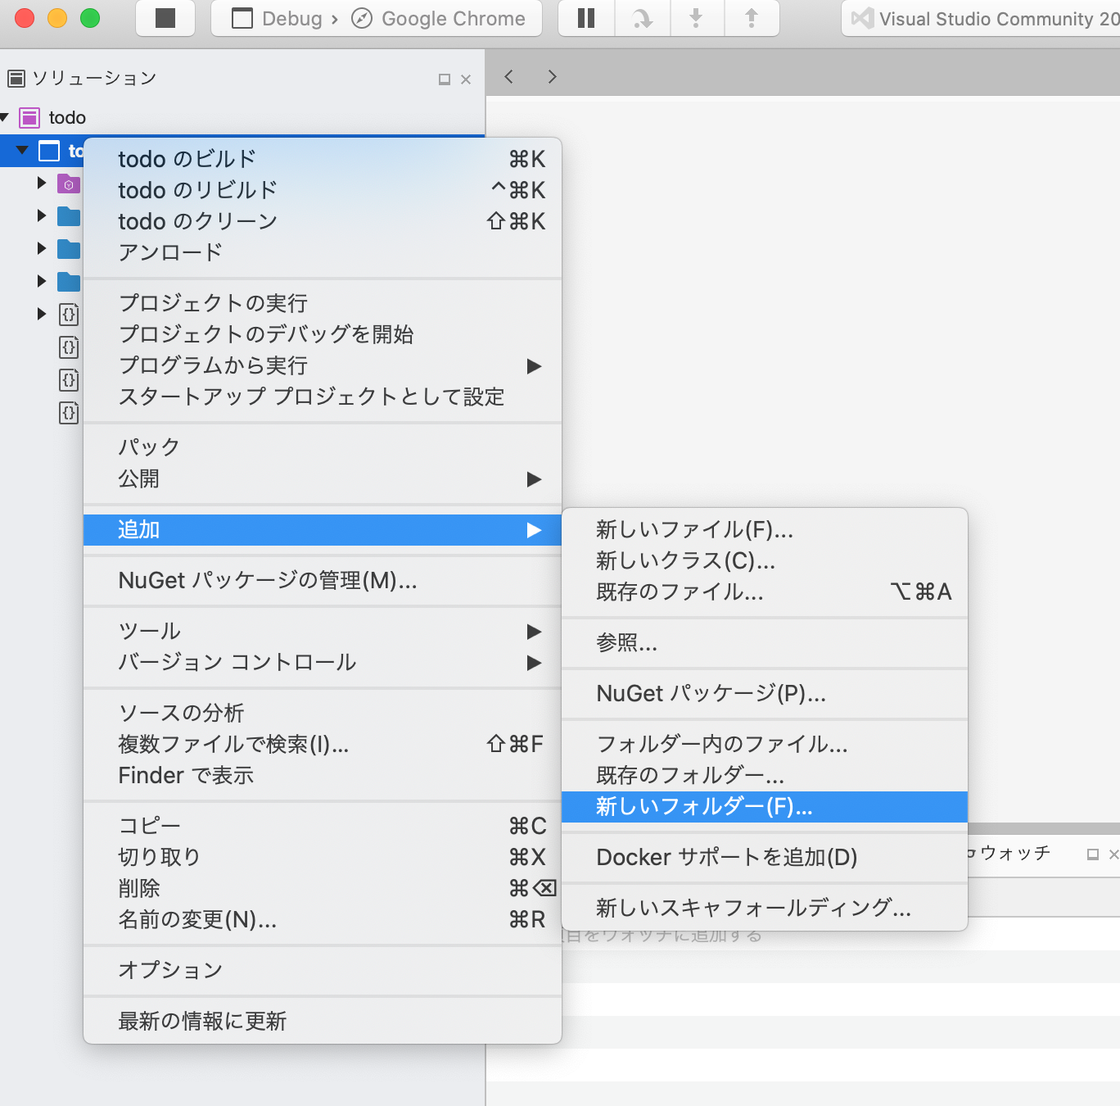Choose アンロード from the context menu
This screenshot has height=1106, width=1120.
point(323,252)
